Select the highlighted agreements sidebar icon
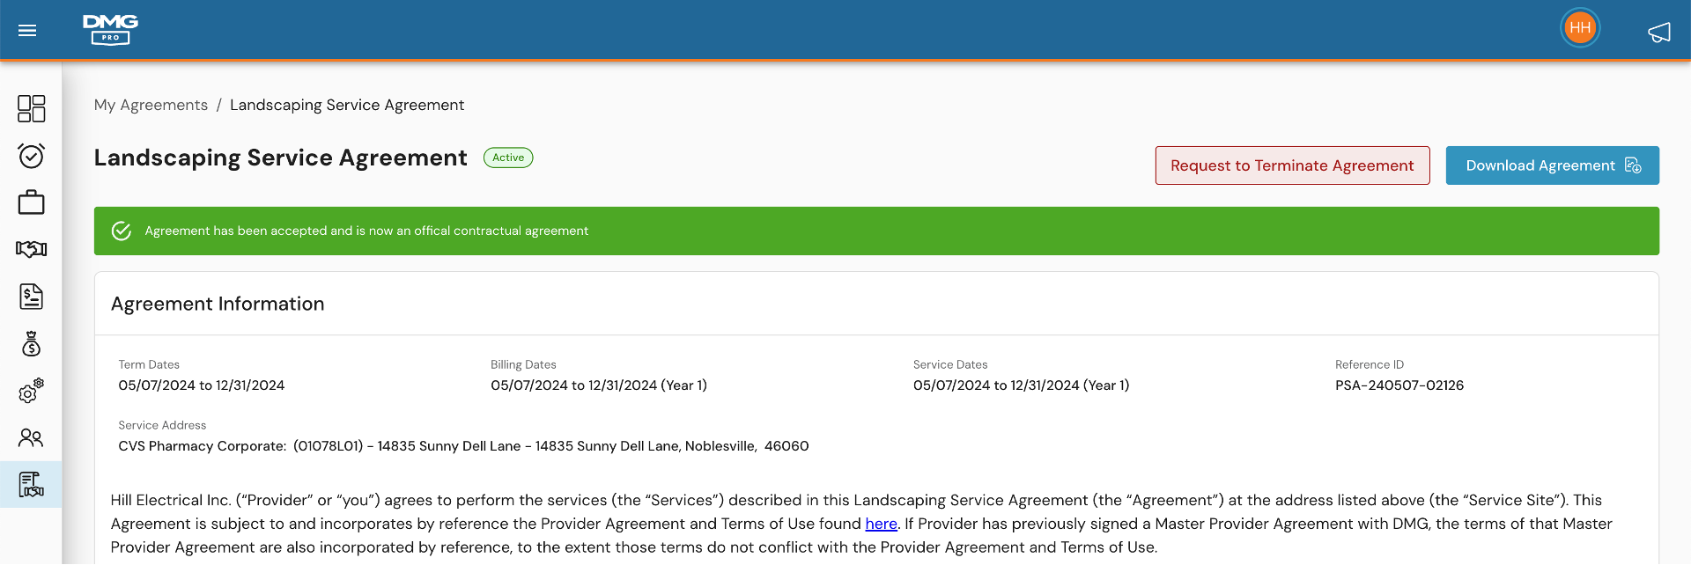The image size is (1691, 565). [31, 484]
